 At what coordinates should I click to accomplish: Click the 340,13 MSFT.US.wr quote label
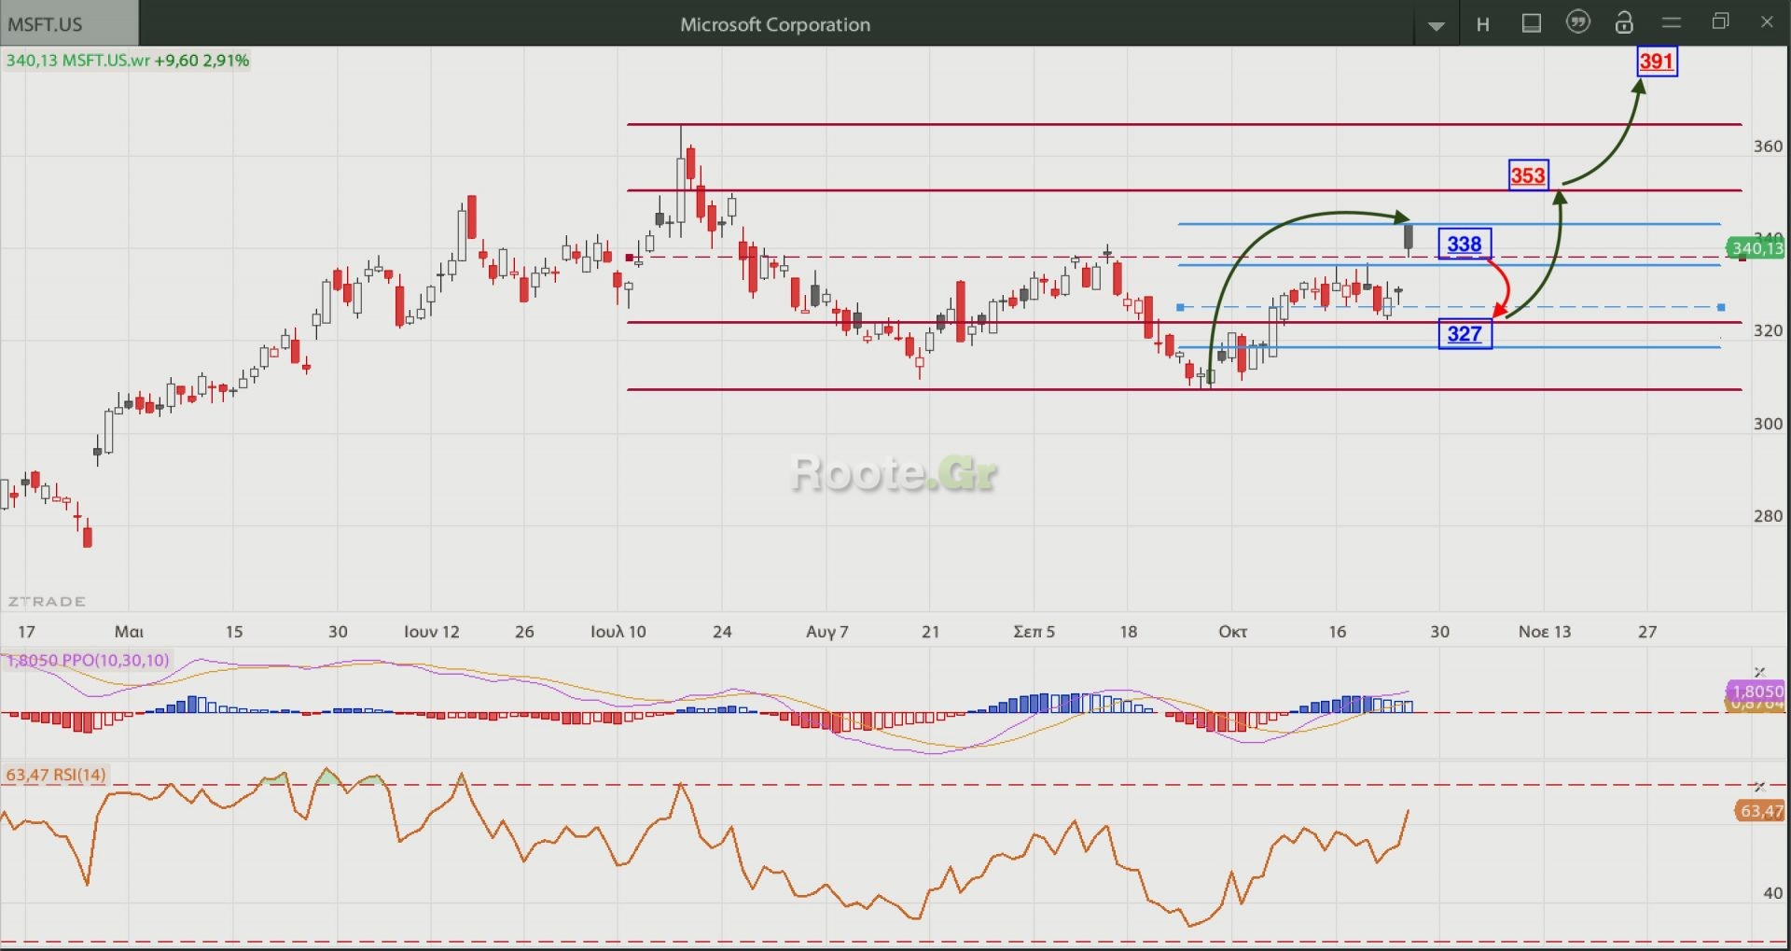(127, 61)
